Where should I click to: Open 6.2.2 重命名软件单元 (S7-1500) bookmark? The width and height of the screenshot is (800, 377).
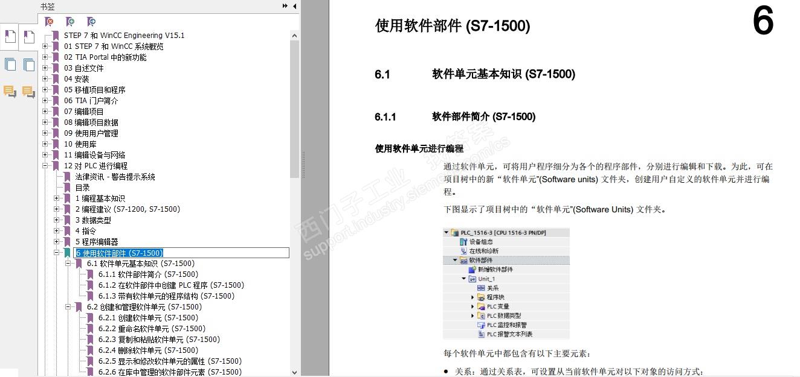(x=152, y=329)
